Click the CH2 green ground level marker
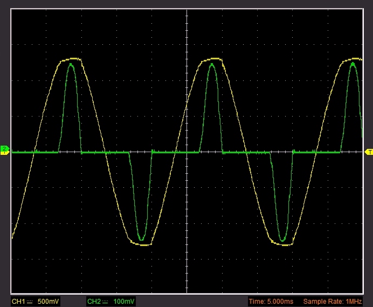This screenshot has height=307, width=373. pos(5,148)
